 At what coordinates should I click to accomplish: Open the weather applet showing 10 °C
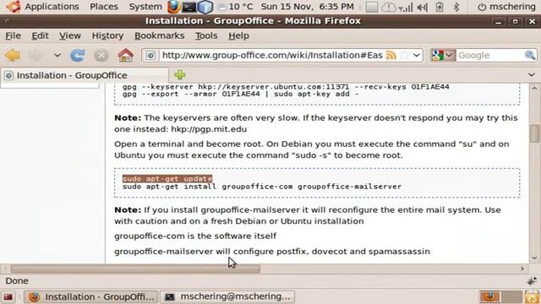(x=236, y=7)
